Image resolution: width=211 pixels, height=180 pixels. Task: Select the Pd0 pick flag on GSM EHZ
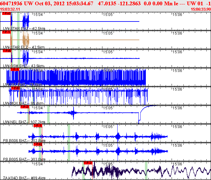click(x=7, y=51)
